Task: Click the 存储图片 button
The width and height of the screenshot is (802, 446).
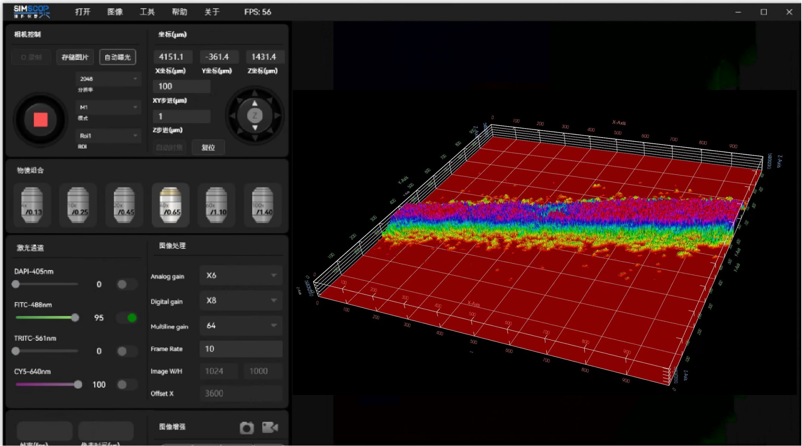Action: pyautogui.click(x=75, y=57)
